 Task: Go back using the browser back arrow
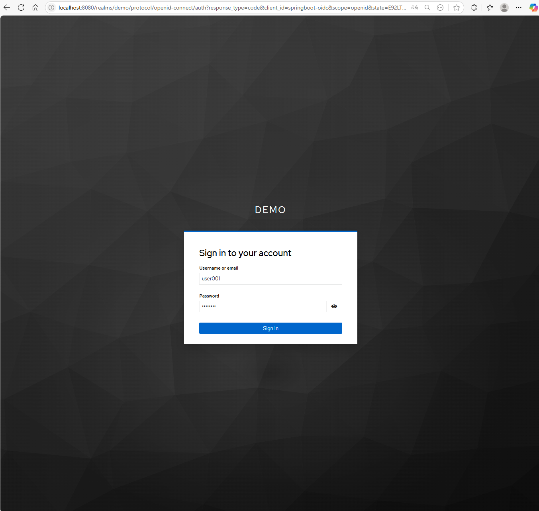[7, 8]
